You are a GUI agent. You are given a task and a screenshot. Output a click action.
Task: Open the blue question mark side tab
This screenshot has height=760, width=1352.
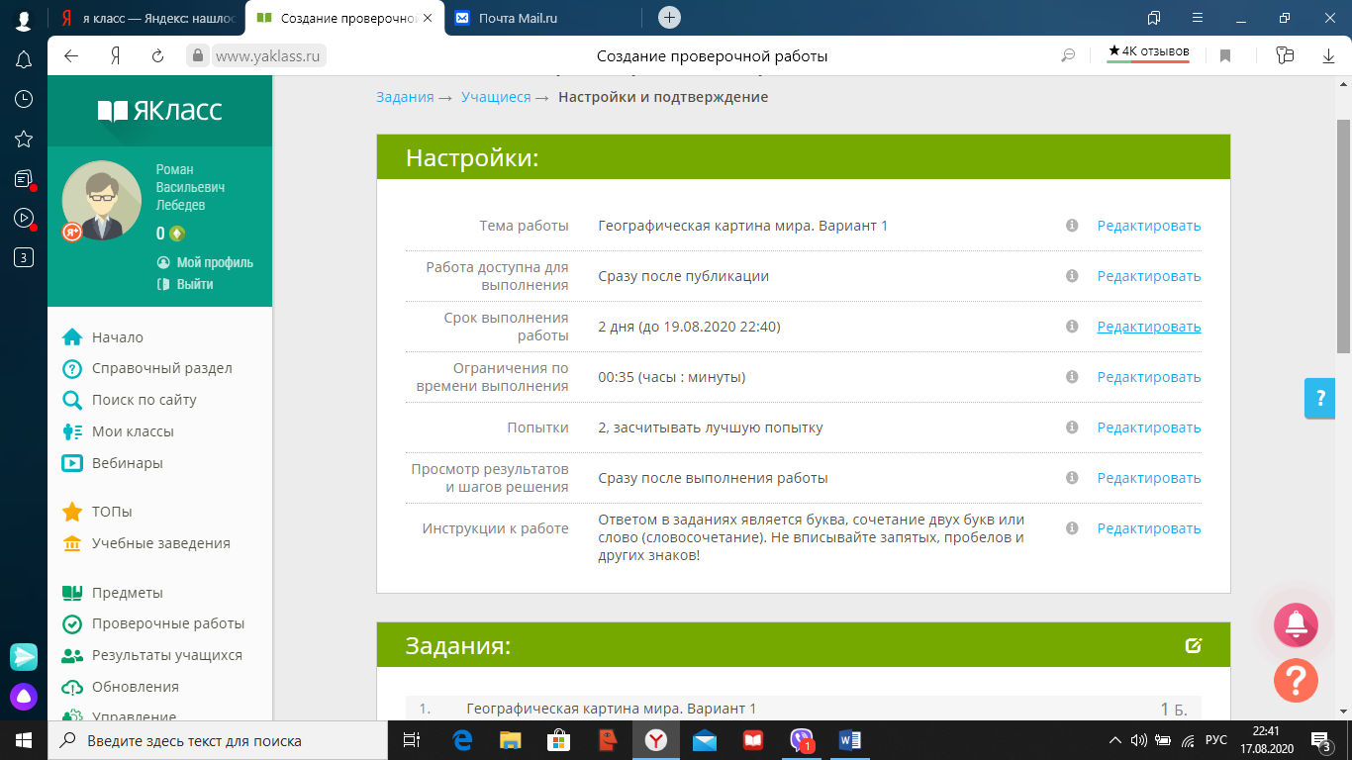[1318, 398]
